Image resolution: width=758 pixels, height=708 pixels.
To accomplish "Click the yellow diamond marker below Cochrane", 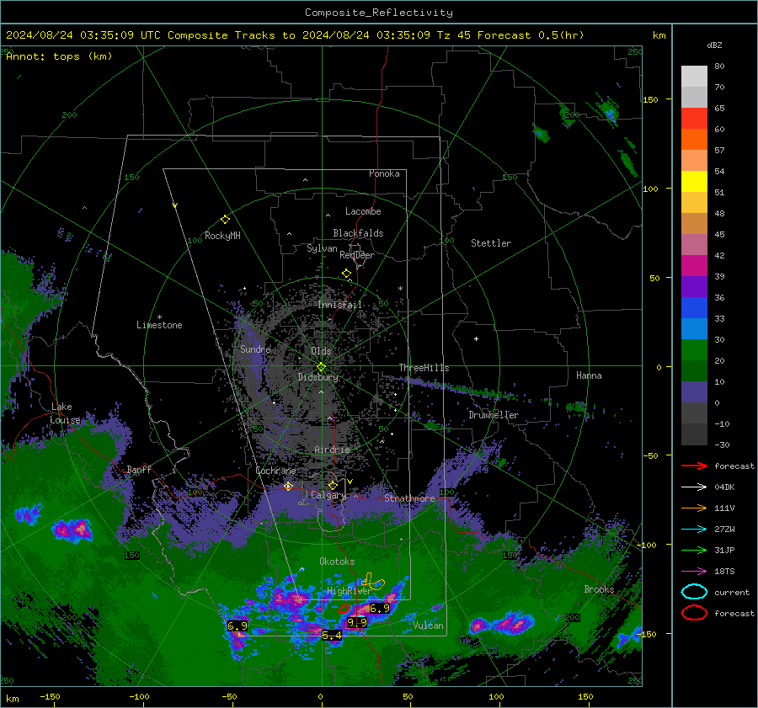I will click(288, 486).
